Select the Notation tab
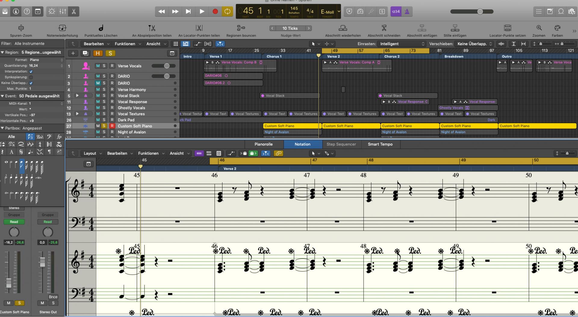The height and width of the screenshot is (317, 578). coord(303,144)
